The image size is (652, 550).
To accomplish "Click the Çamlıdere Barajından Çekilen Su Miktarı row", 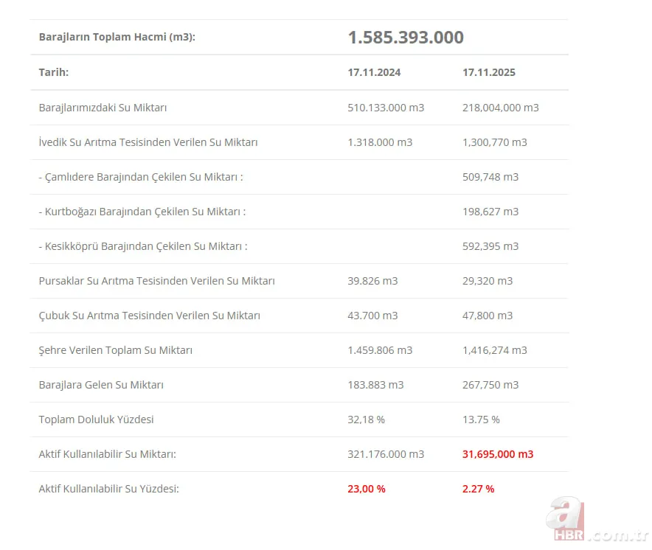I will tap(141, 177).
